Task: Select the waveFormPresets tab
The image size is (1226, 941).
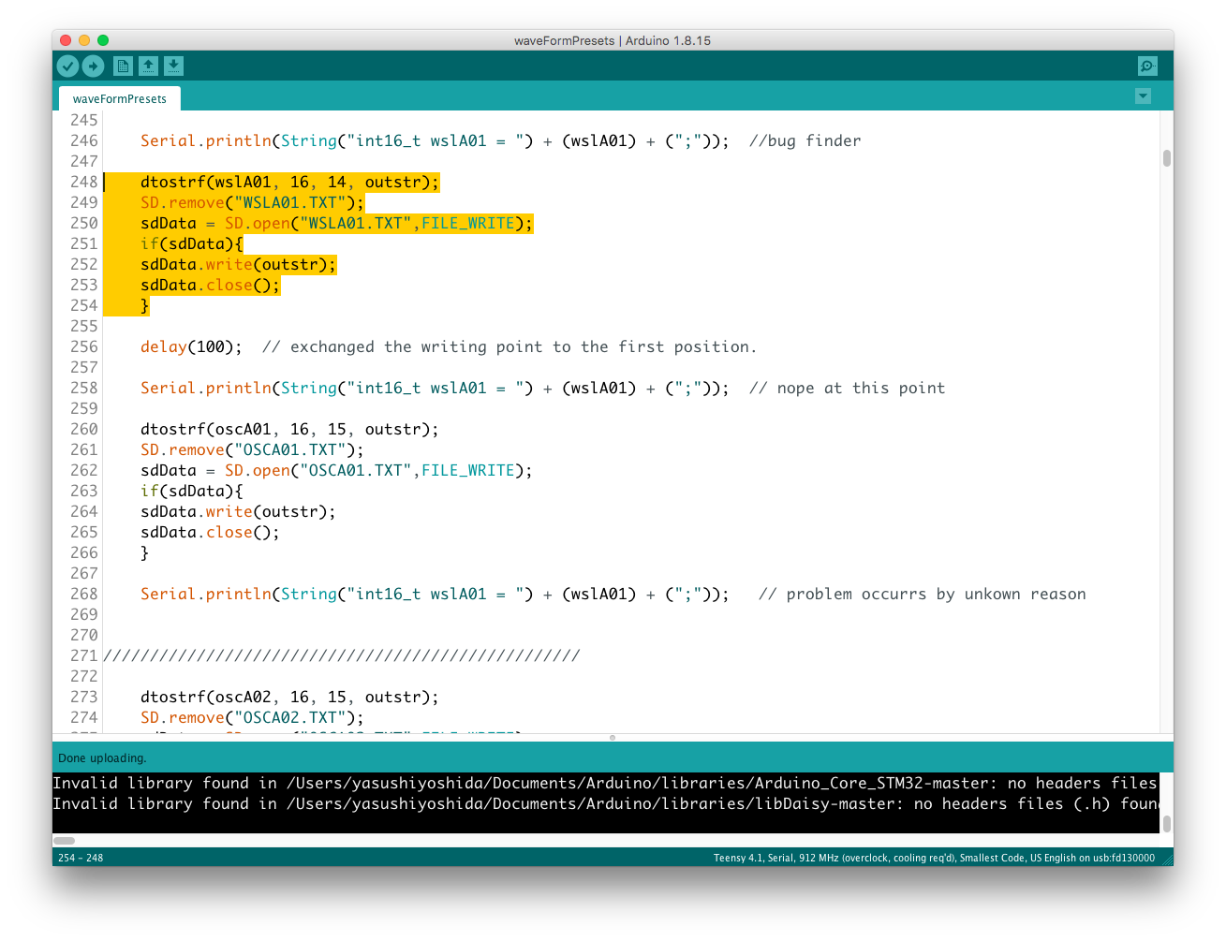Action: click(x=120, y=99)
